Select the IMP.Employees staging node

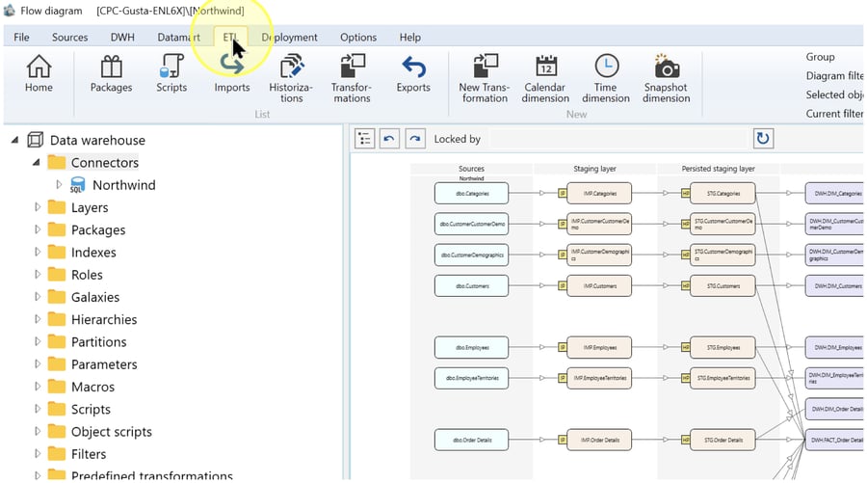(x=599, y=347)
